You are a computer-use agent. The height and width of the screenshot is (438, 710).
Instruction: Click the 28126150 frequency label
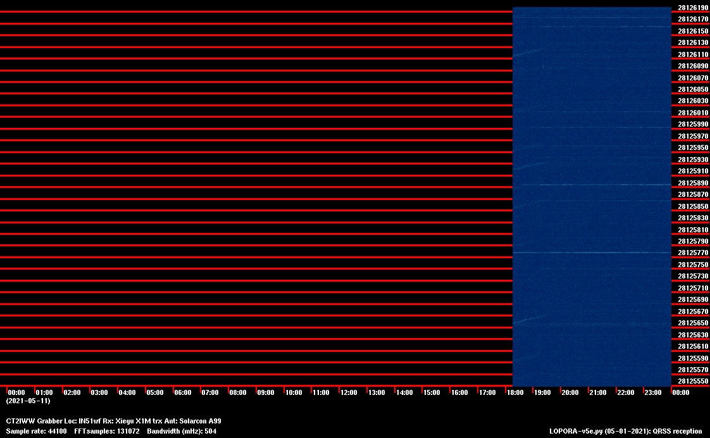click(x=693, y=31)
